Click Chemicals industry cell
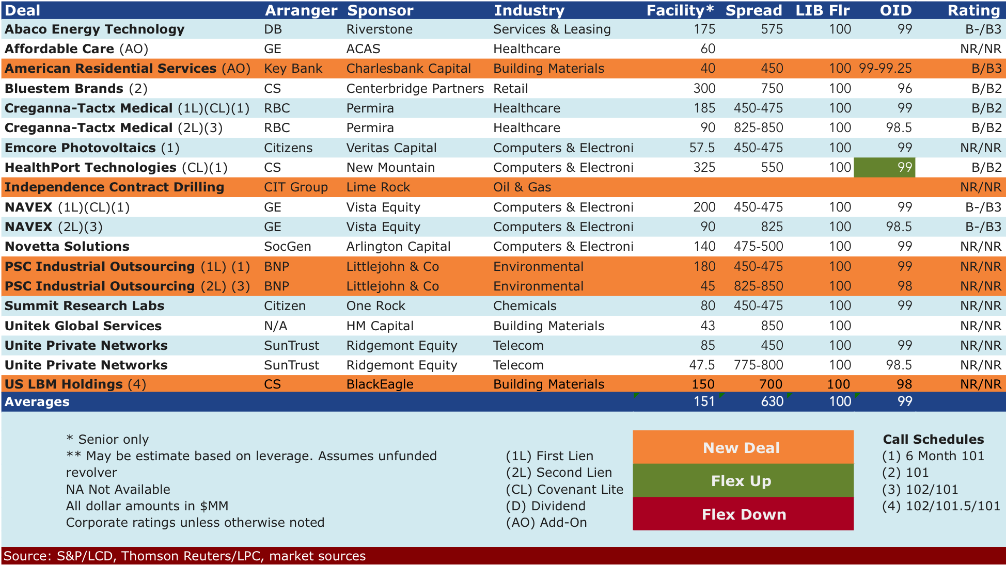Screen dimensions: 1006x565 point(525,306)
